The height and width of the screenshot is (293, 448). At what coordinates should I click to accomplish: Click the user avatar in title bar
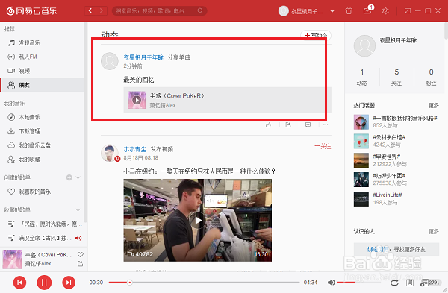[284, 11]
